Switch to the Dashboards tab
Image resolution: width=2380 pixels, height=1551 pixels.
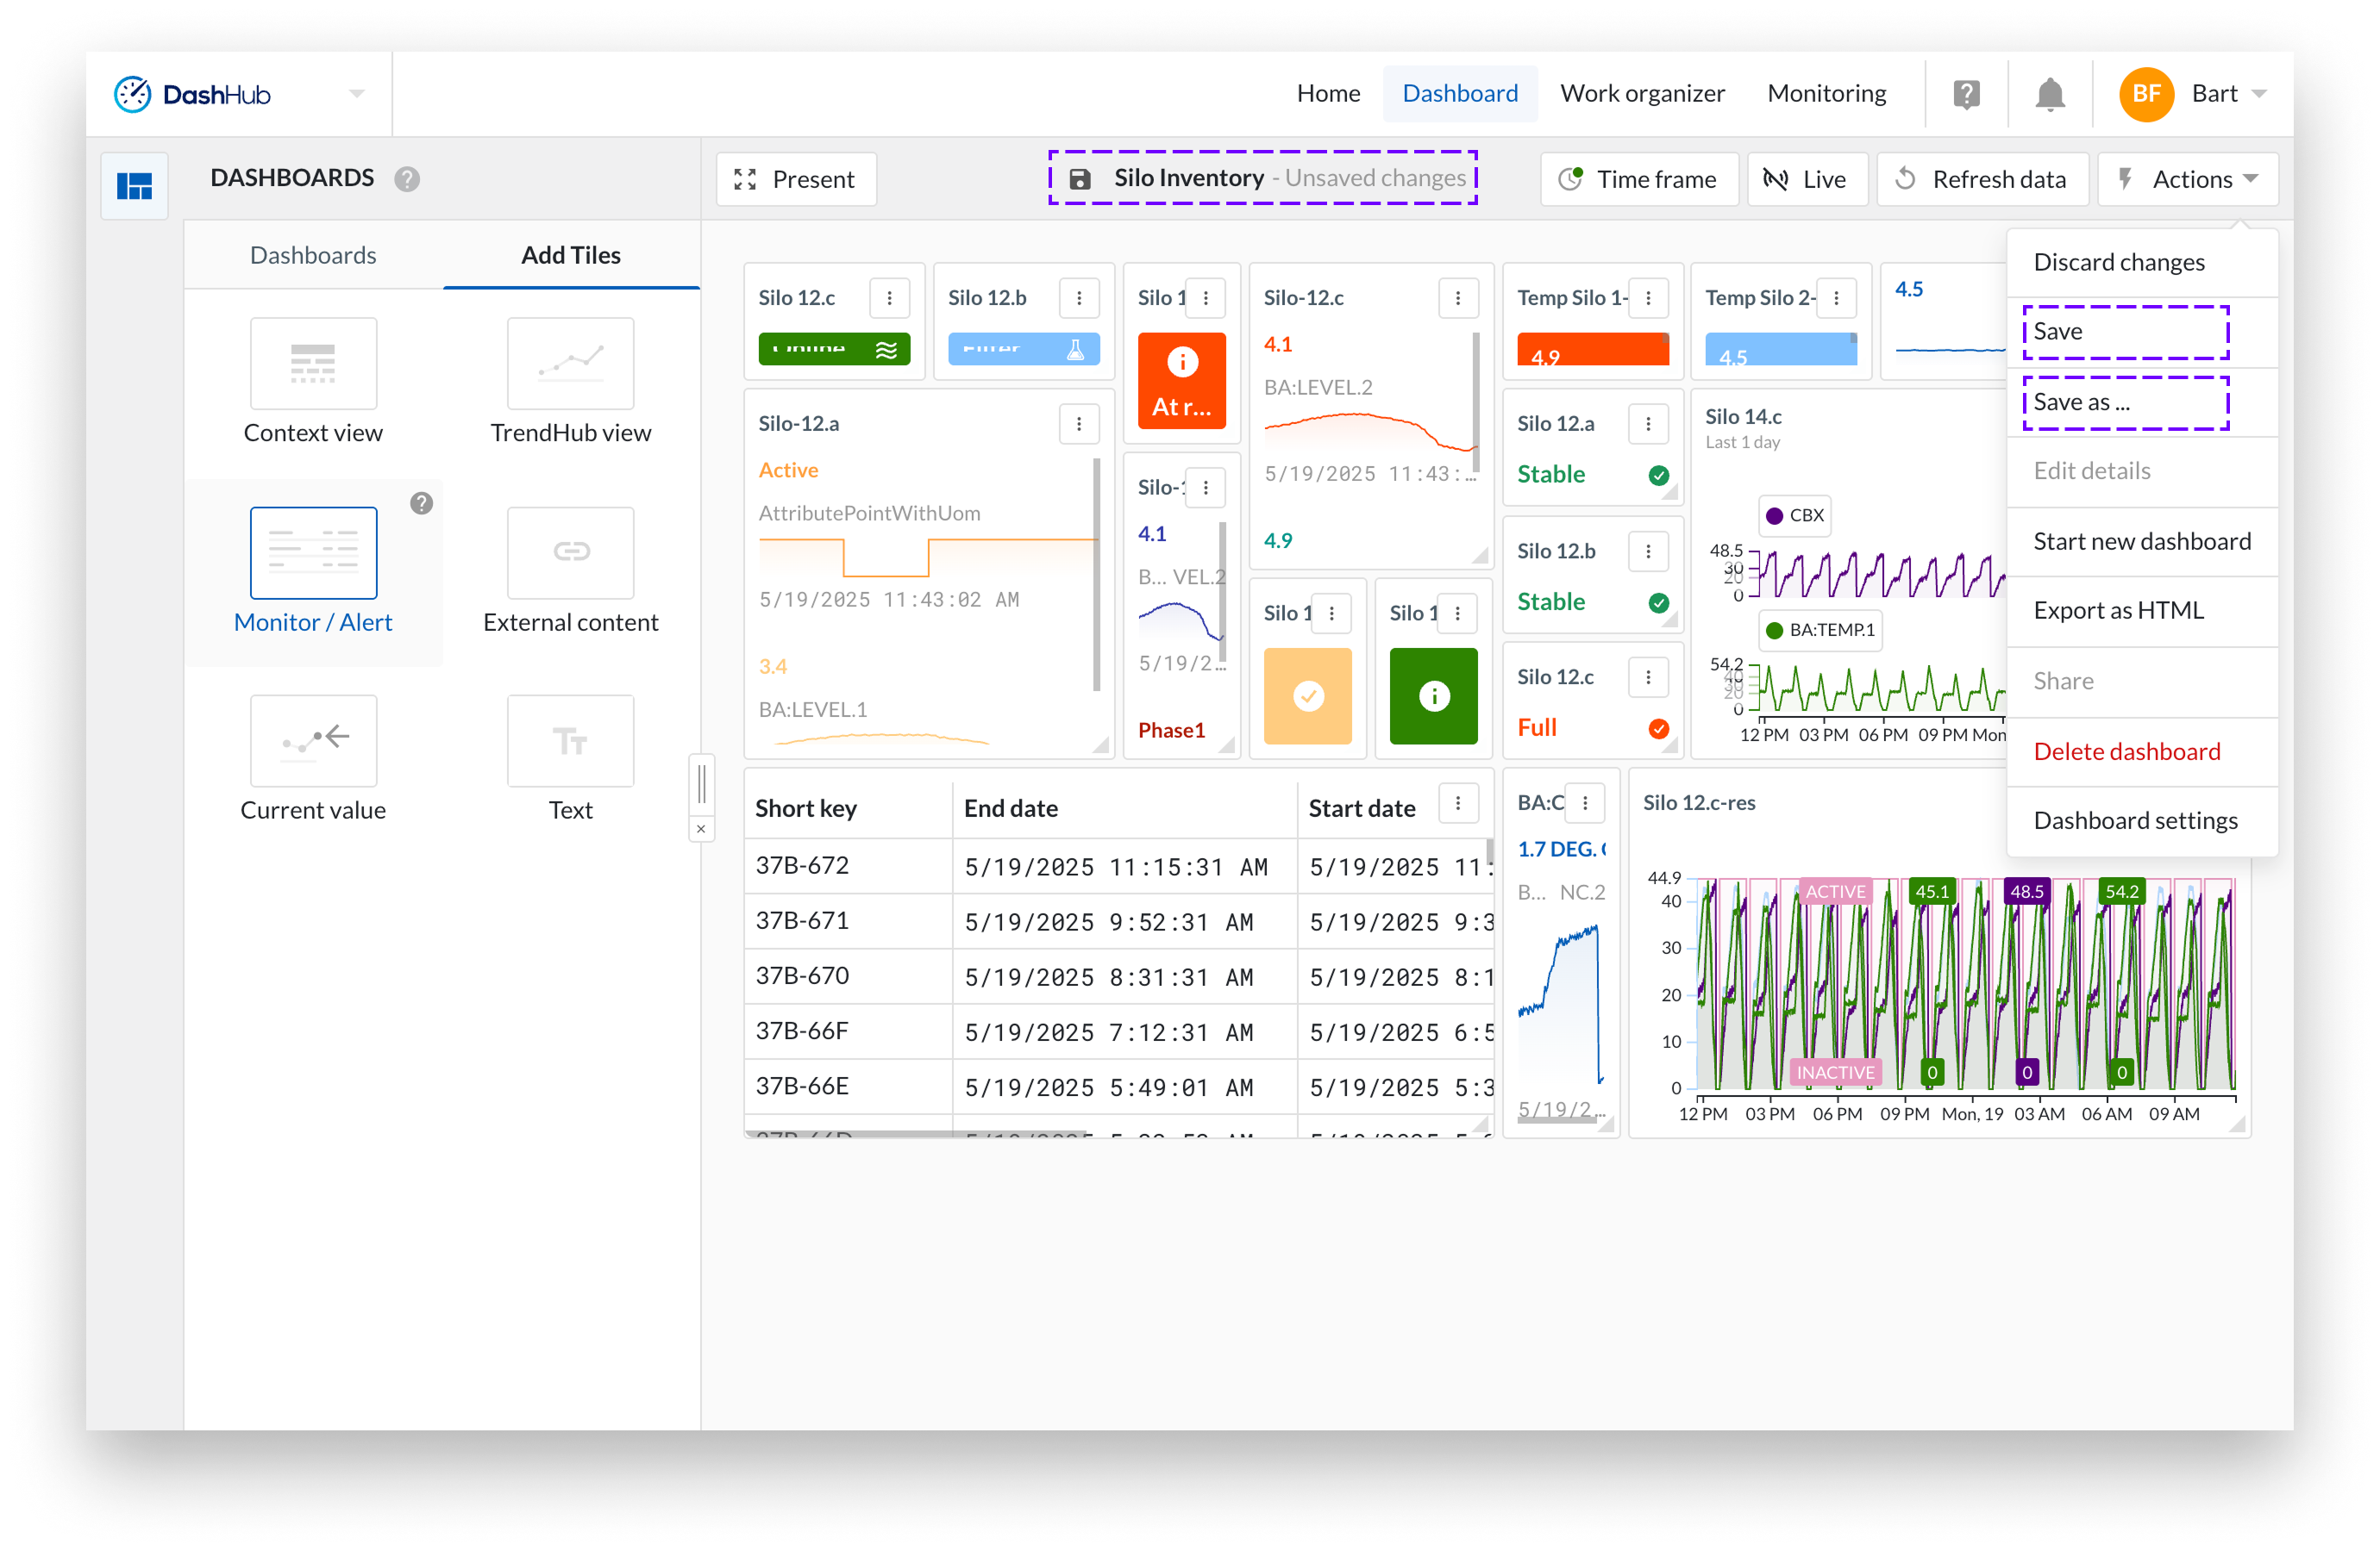point(313,255)
